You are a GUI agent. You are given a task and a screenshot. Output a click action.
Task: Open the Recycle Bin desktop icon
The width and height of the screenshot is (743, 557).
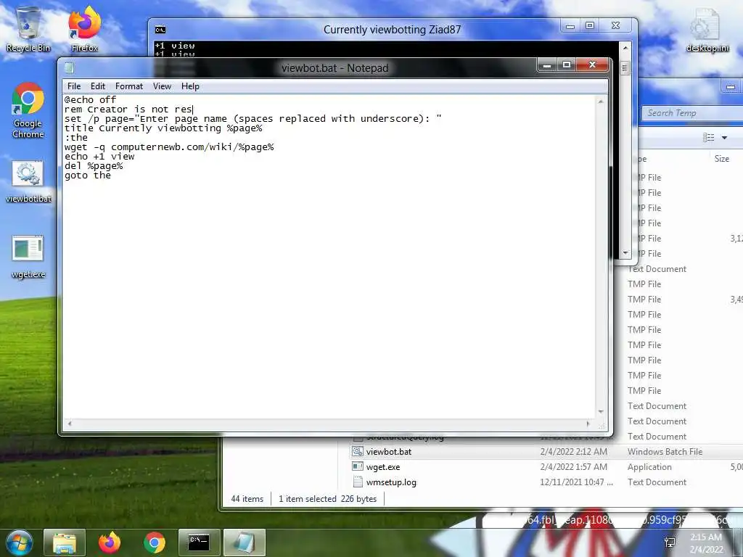pyautogui.click(x=28, y=28)
